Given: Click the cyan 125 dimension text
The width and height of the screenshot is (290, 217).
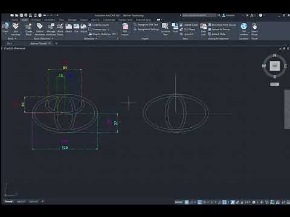Looking at the screenshot, I should (x=65, y=148).
